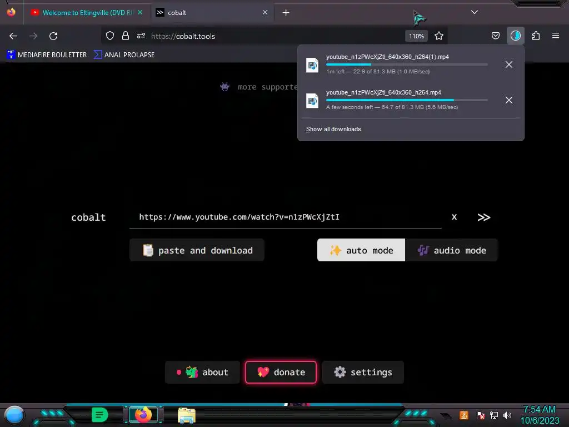Click the forward navigation arrow

point(33,36)
